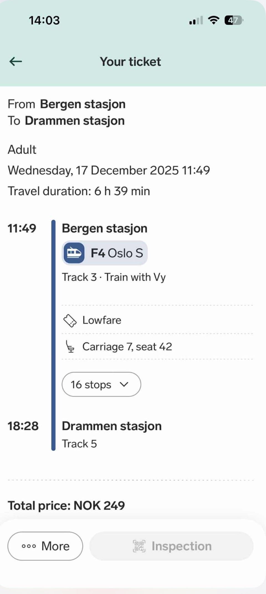Open the More options button

45,546
